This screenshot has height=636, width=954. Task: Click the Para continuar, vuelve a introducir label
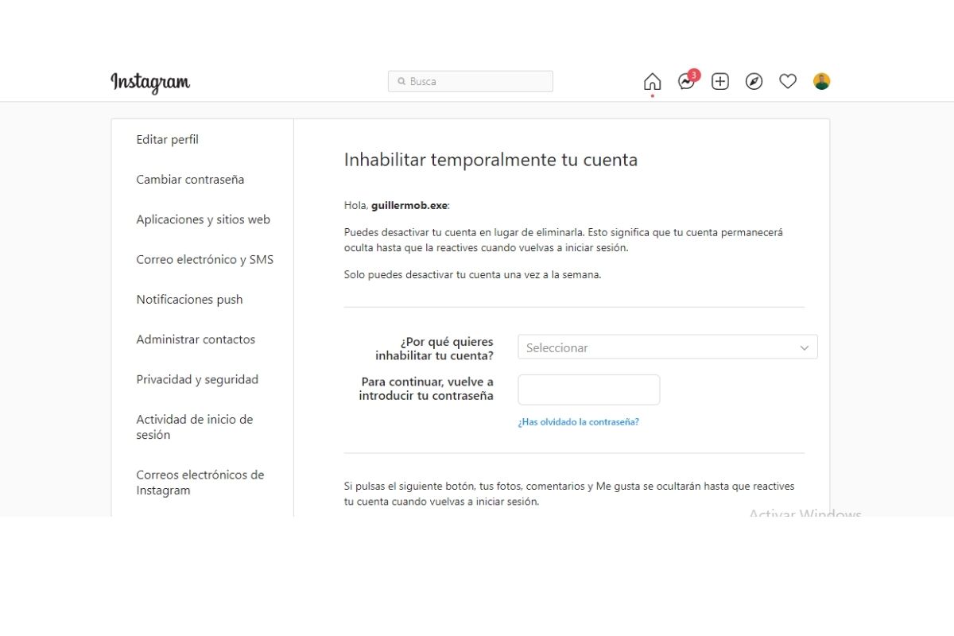(x=426, y=389)
